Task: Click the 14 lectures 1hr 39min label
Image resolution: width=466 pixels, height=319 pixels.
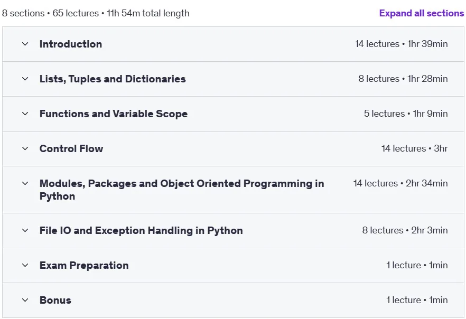Action: pyautogui.click(x=401, y=44)
